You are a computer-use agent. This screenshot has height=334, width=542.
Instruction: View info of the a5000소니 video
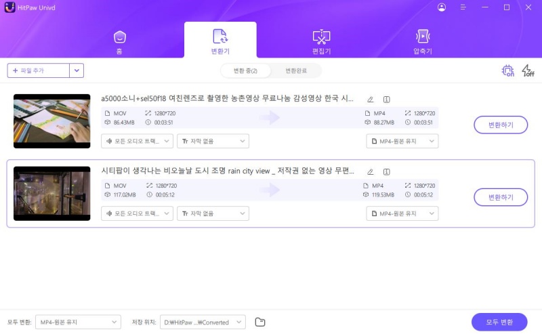[386, 100]
